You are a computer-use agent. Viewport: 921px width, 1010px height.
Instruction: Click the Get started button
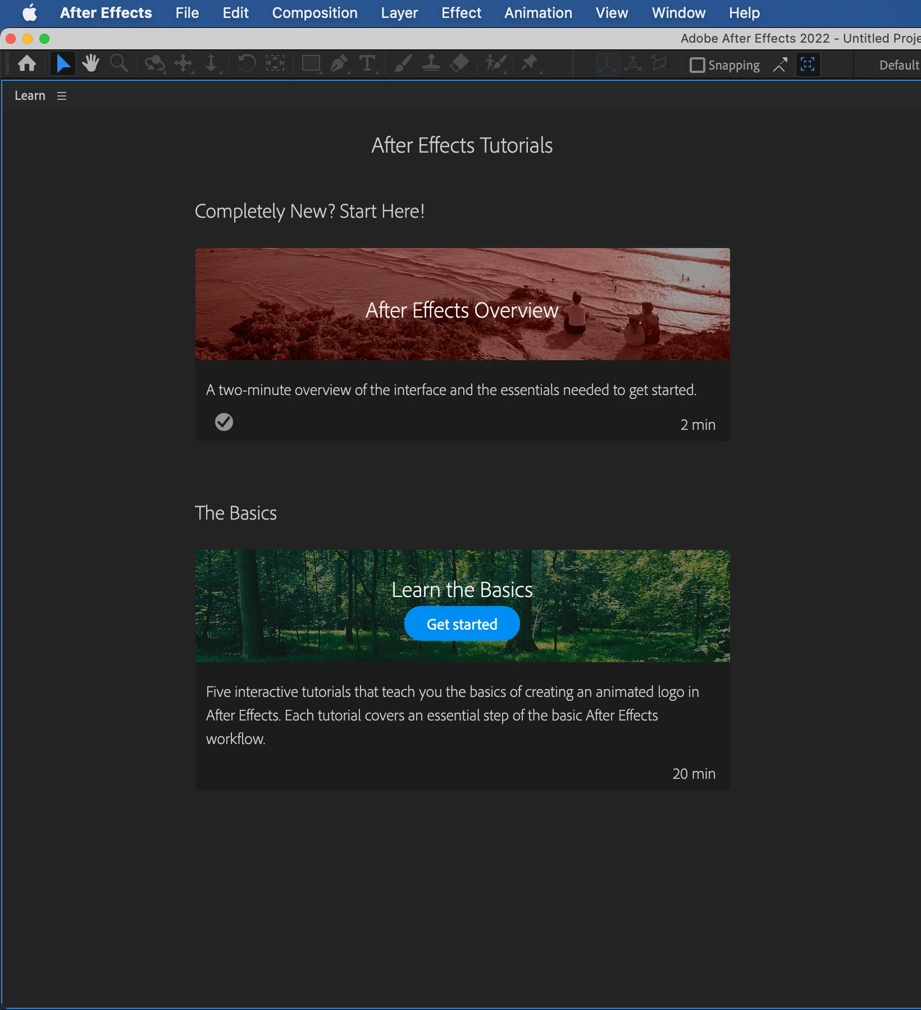pos(462,624)
